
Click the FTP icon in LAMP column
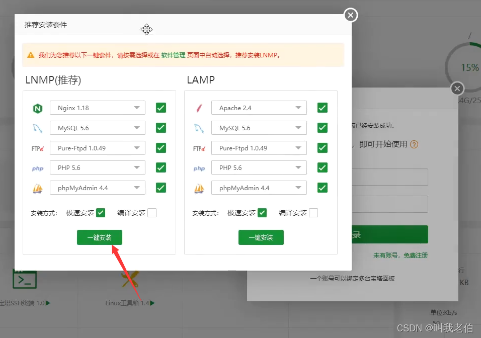199,149
